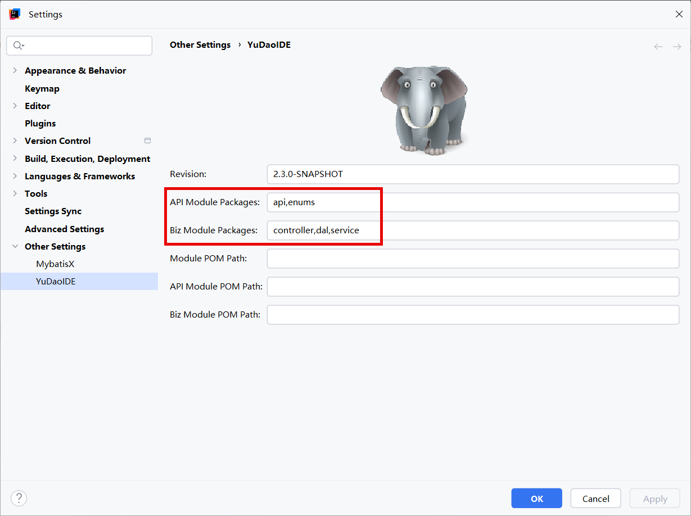Click the Biz Module POM Path field
691x516 pixels.
pos(473,315)
